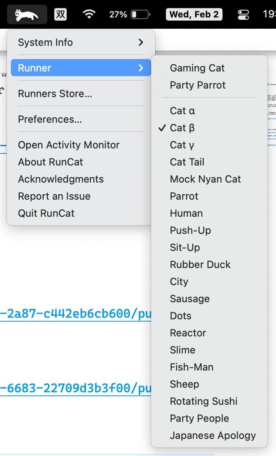Quit RunCat from the menu

[x=46, y=213]
